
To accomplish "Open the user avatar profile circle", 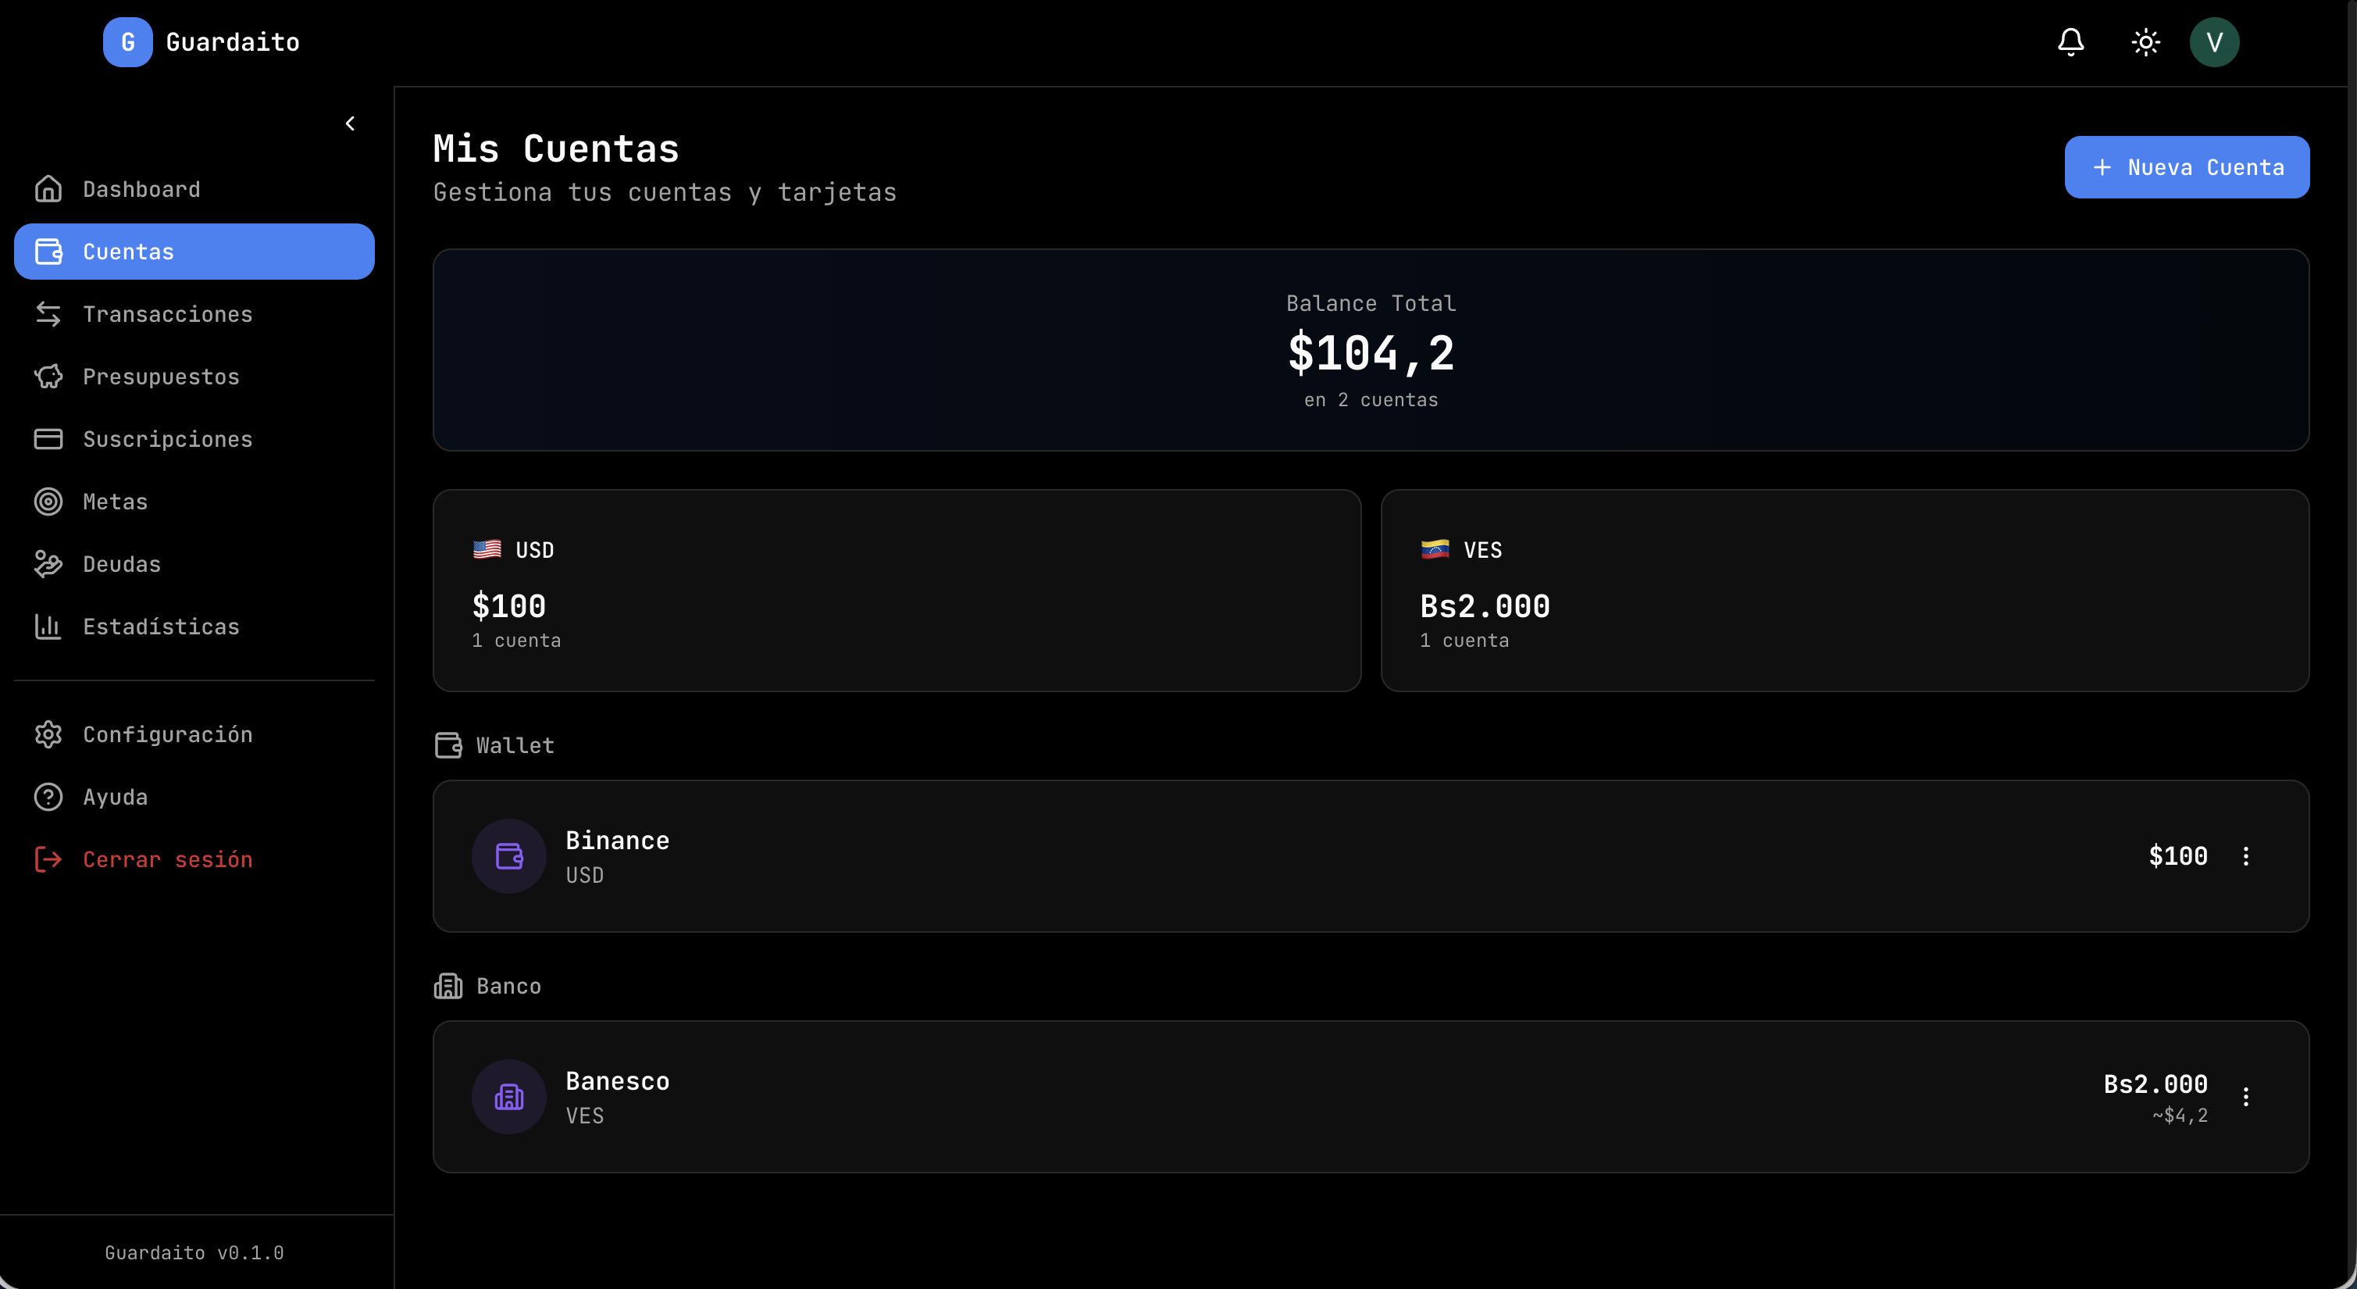I will point(2215,42).
